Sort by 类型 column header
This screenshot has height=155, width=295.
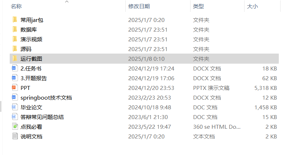coord(198,6)
